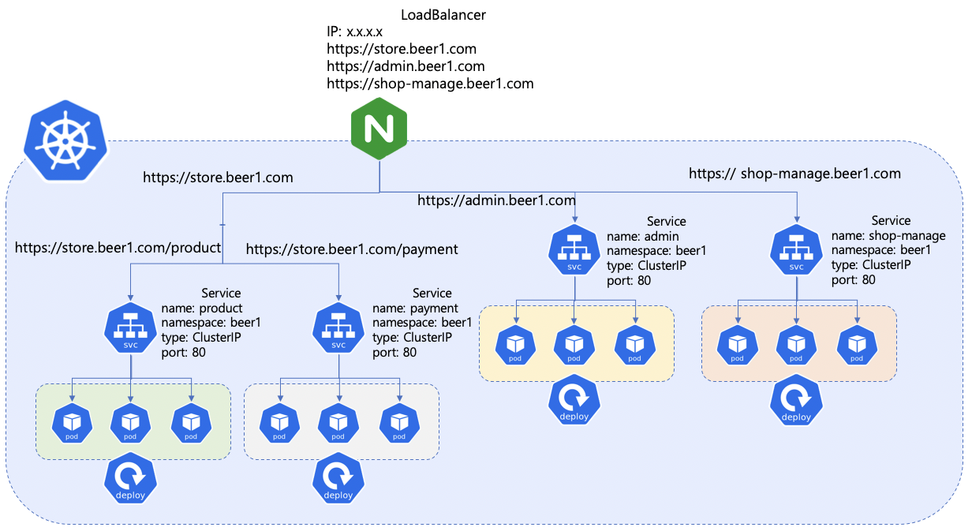Click the 'IP: x.x.x.x' line

(354, 32)
